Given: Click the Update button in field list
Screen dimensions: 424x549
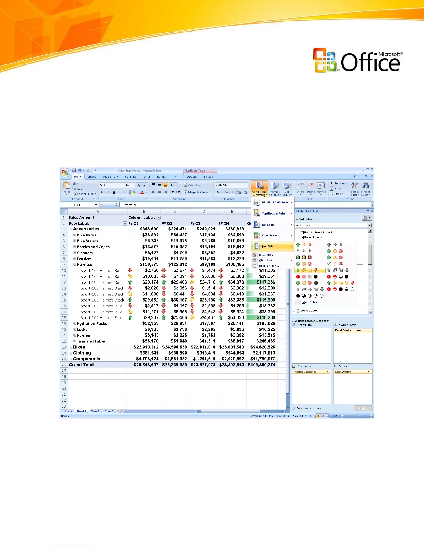Looking at the screenshot, I should pyautogui.click(x=363, y=408).
